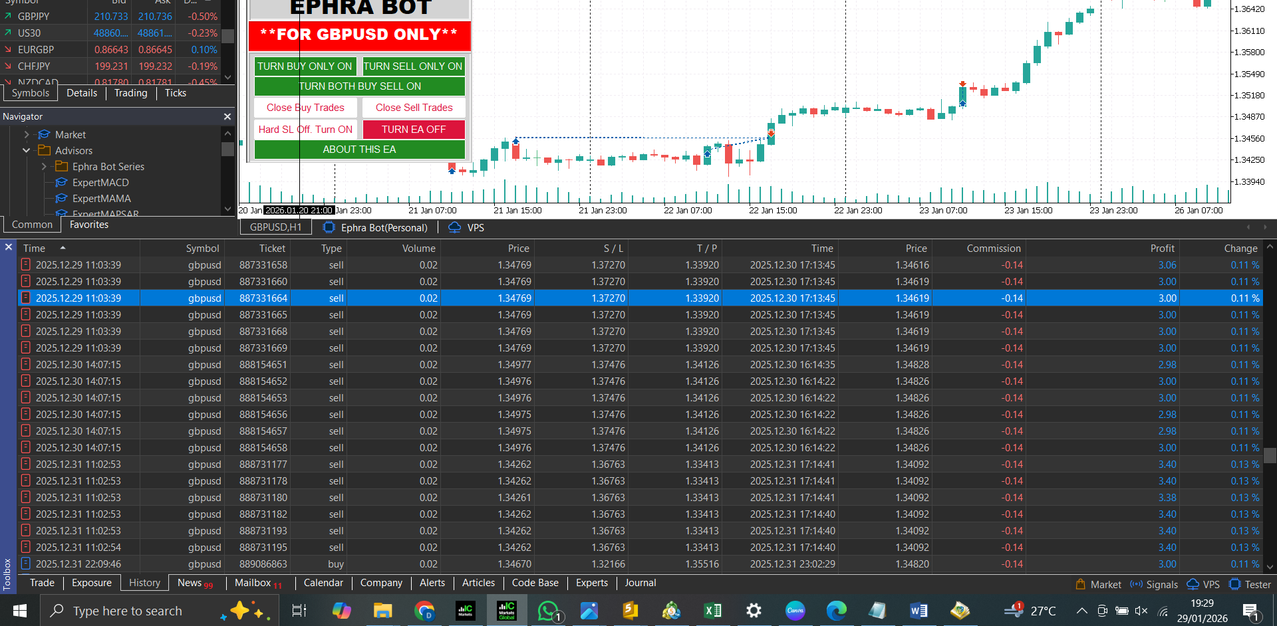Click the Profit column header
Image resolution: width=1277 pixels, height=626 pixels.
tap(1101, 248)
